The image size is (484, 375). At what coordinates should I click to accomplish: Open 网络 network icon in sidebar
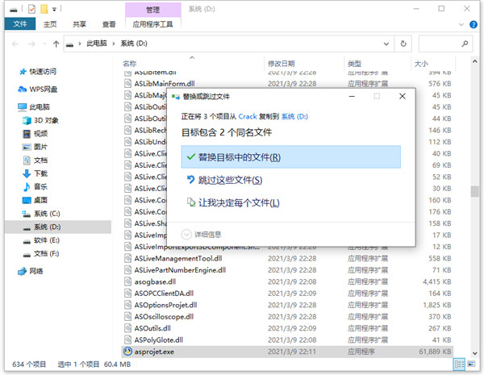(23, 271)
